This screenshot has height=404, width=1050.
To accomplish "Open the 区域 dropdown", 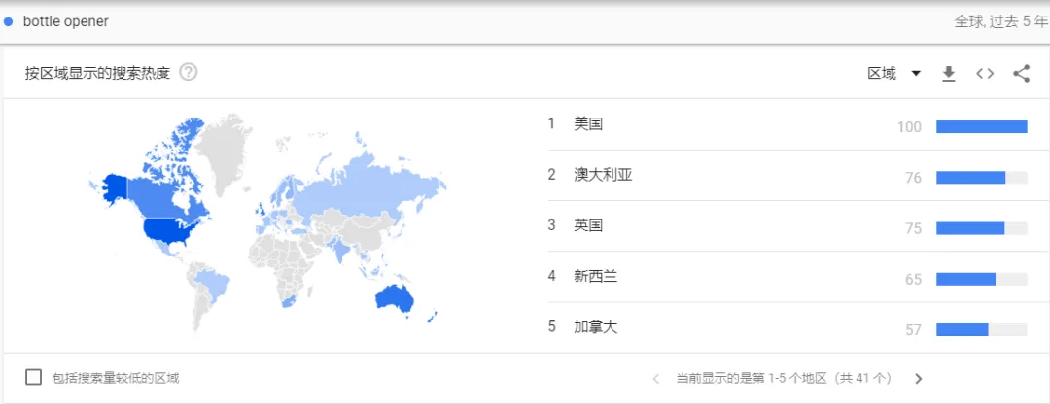I will (x=894, y=74).
